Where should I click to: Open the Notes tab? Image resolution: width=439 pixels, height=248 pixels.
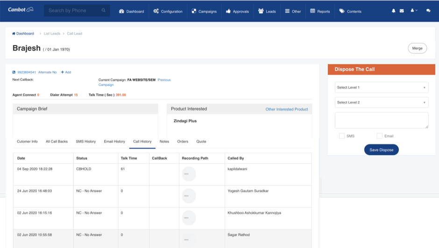click(x=164, y=142)
